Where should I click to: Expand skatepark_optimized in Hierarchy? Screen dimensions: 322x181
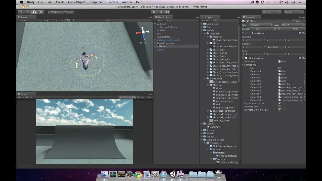point(155,40)
